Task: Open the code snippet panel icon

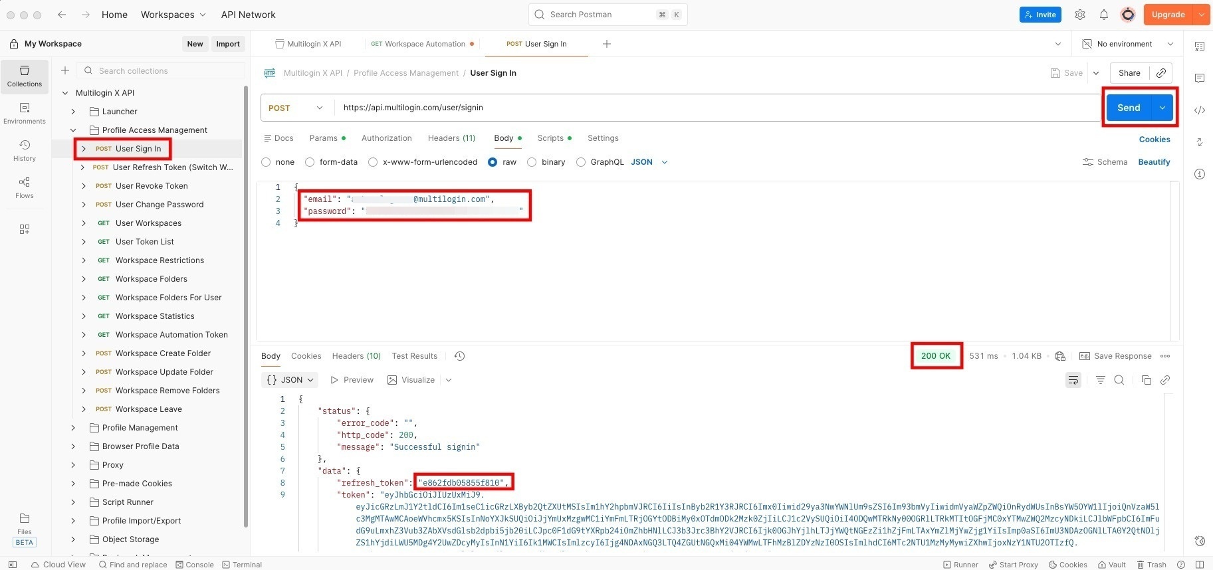Action: (1200, 110)
